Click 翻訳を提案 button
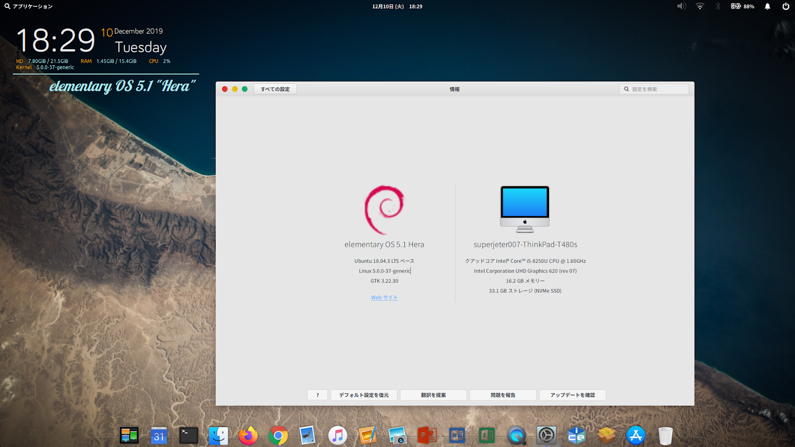Viewport: 795px width, 447px height. tap(433, 395)
